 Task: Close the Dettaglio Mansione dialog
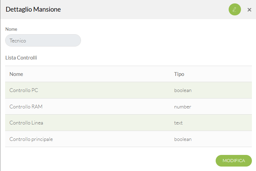coord(249,10)
